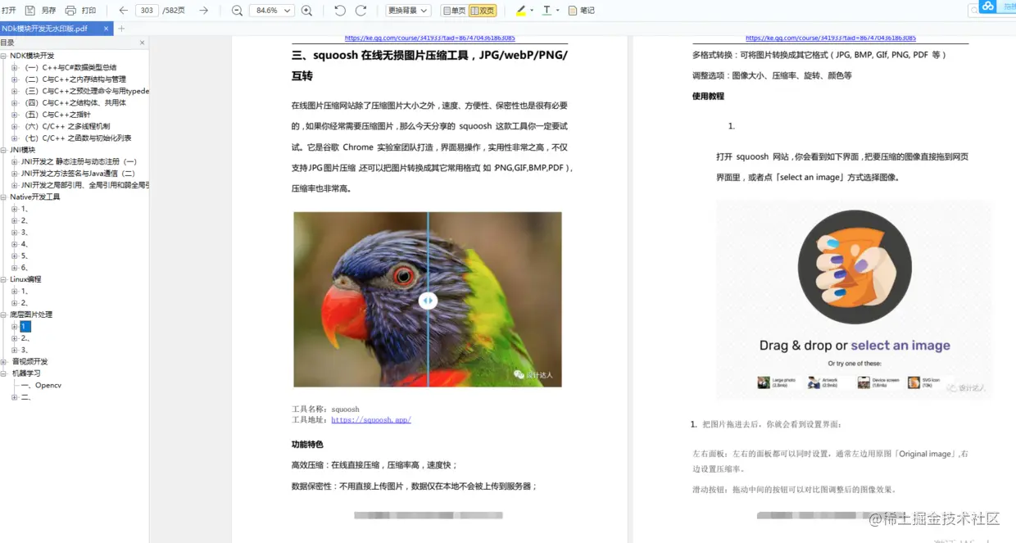1016x543 pixels.
Task: Click the cloud icon at top right
Action: point(987,7)
